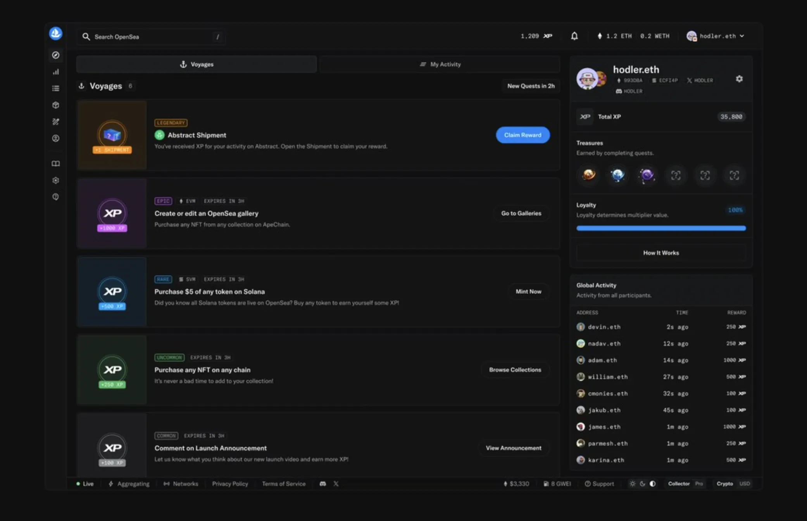The width and height of the screenshot is (807, 521).
Task: Open the compass Discover sidebar icon
Action: (x=56, y=55)
